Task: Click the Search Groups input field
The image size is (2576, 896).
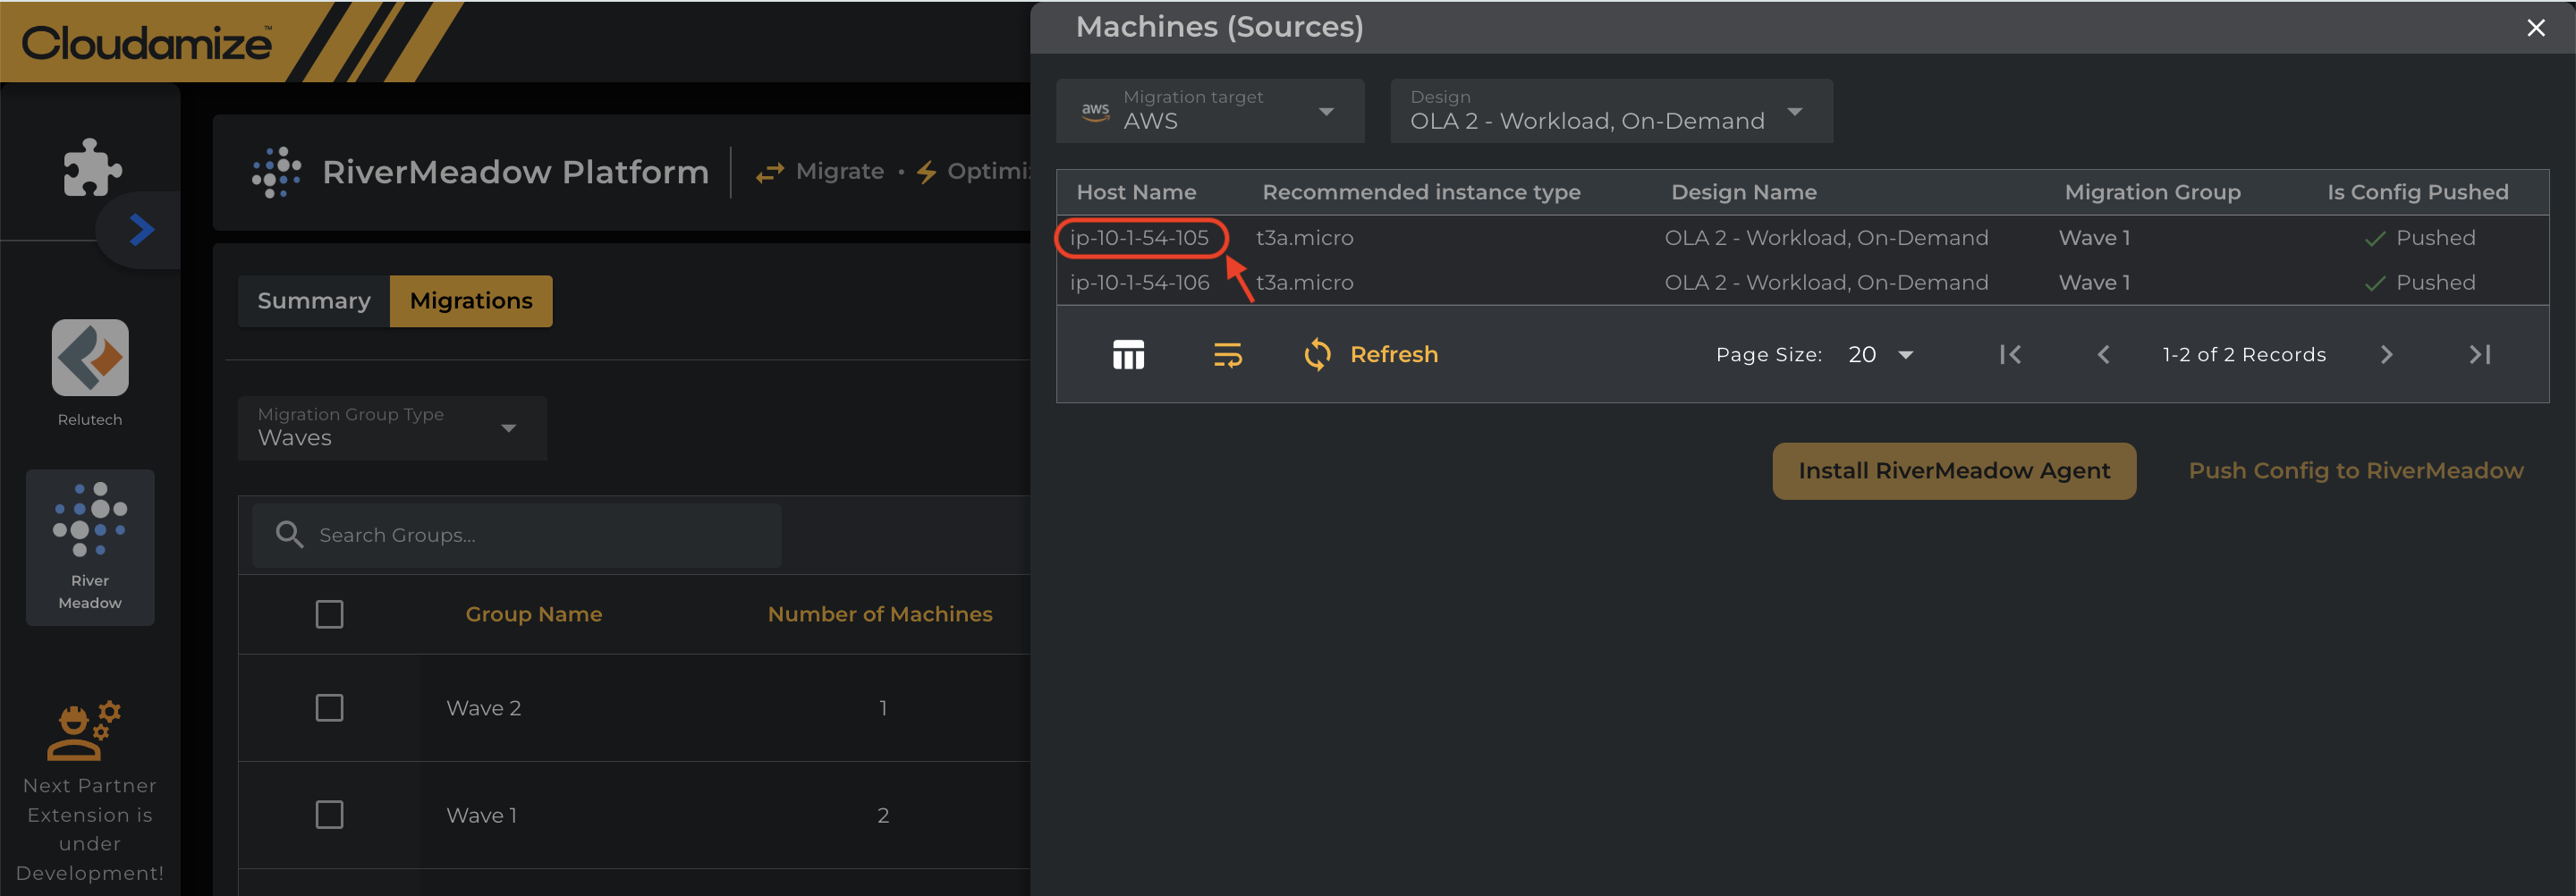Action: pyautogui.click(x=517, y=535)
